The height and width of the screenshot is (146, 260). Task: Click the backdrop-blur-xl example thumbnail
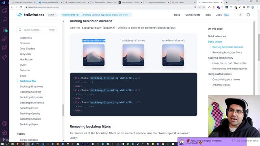click(x=173, y=55)
